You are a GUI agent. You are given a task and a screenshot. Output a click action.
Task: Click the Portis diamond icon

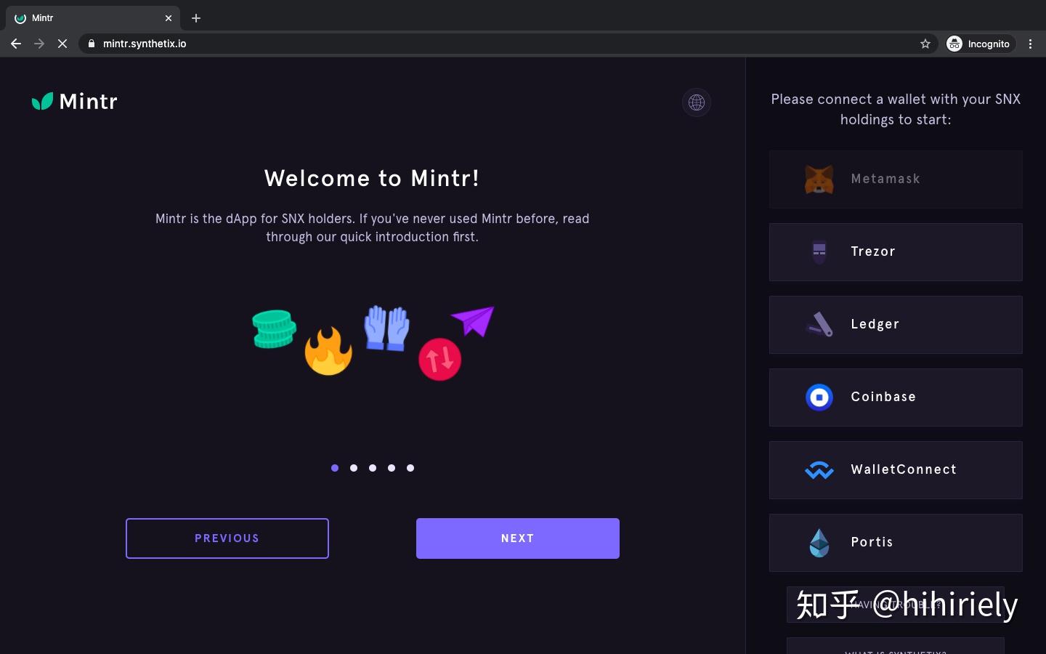(819, 543)
